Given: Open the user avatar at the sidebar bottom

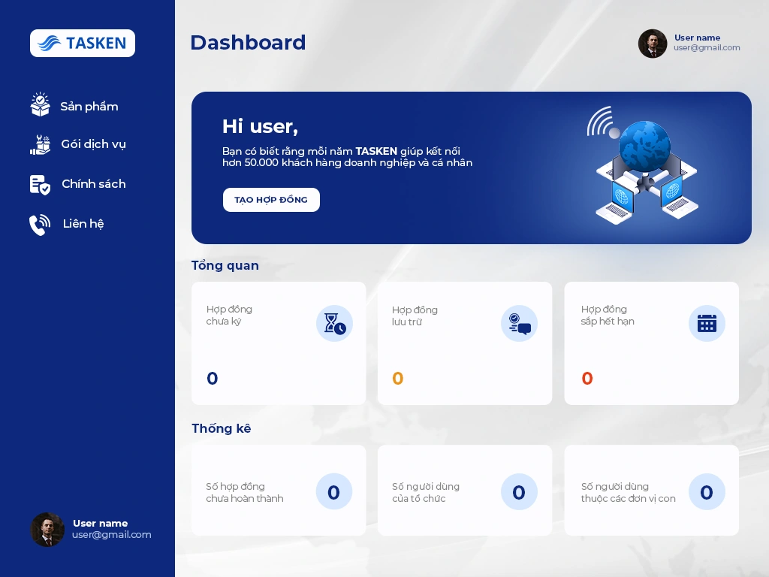Looking at the screenshot, I should pyautogui.click(x=47, y=530).
